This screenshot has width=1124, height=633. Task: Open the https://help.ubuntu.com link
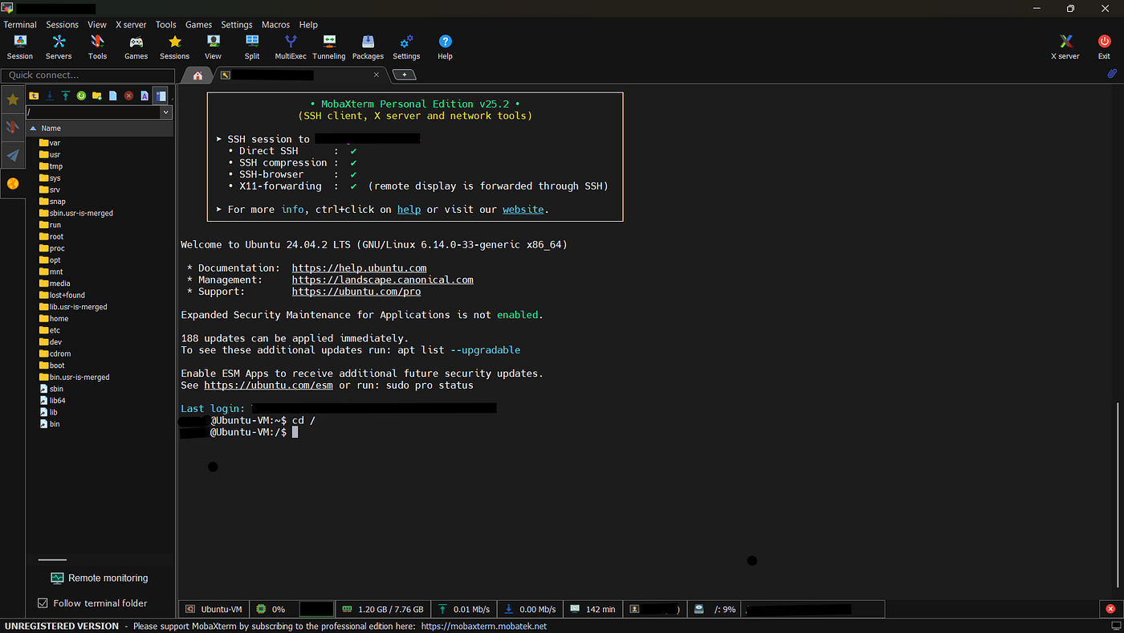pos(359,268)
